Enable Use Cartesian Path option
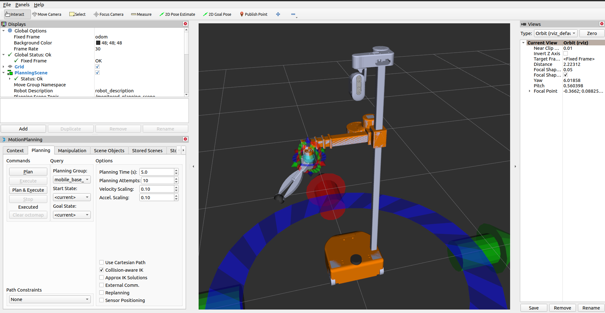Image resolution: width=605 pixels, height=313 pixels. [102, 262]
